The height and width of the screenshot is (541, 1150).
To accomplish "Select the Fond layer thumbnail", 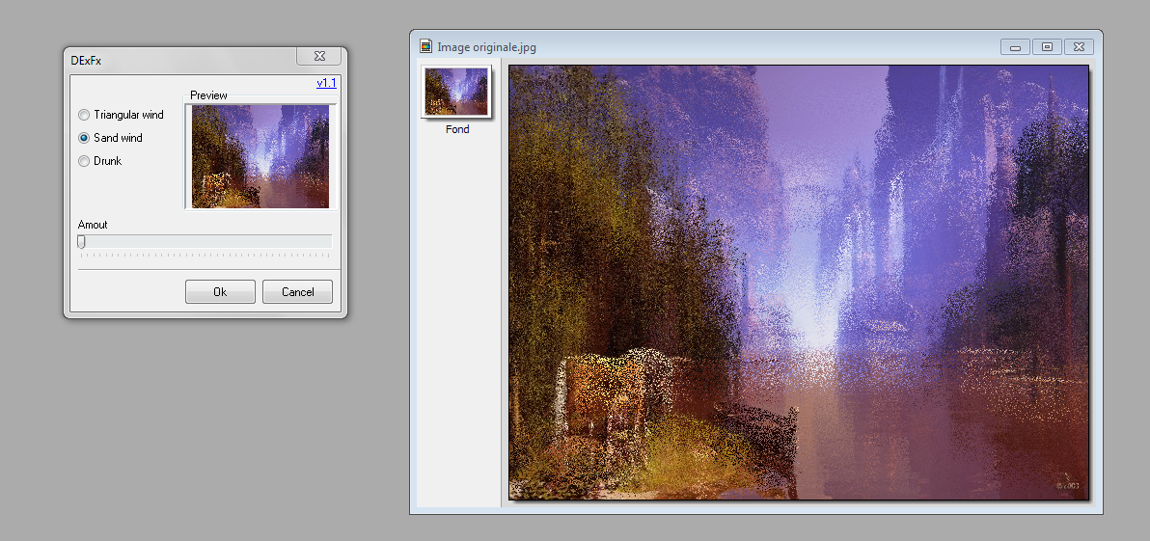I will click(x=457, y=93).
